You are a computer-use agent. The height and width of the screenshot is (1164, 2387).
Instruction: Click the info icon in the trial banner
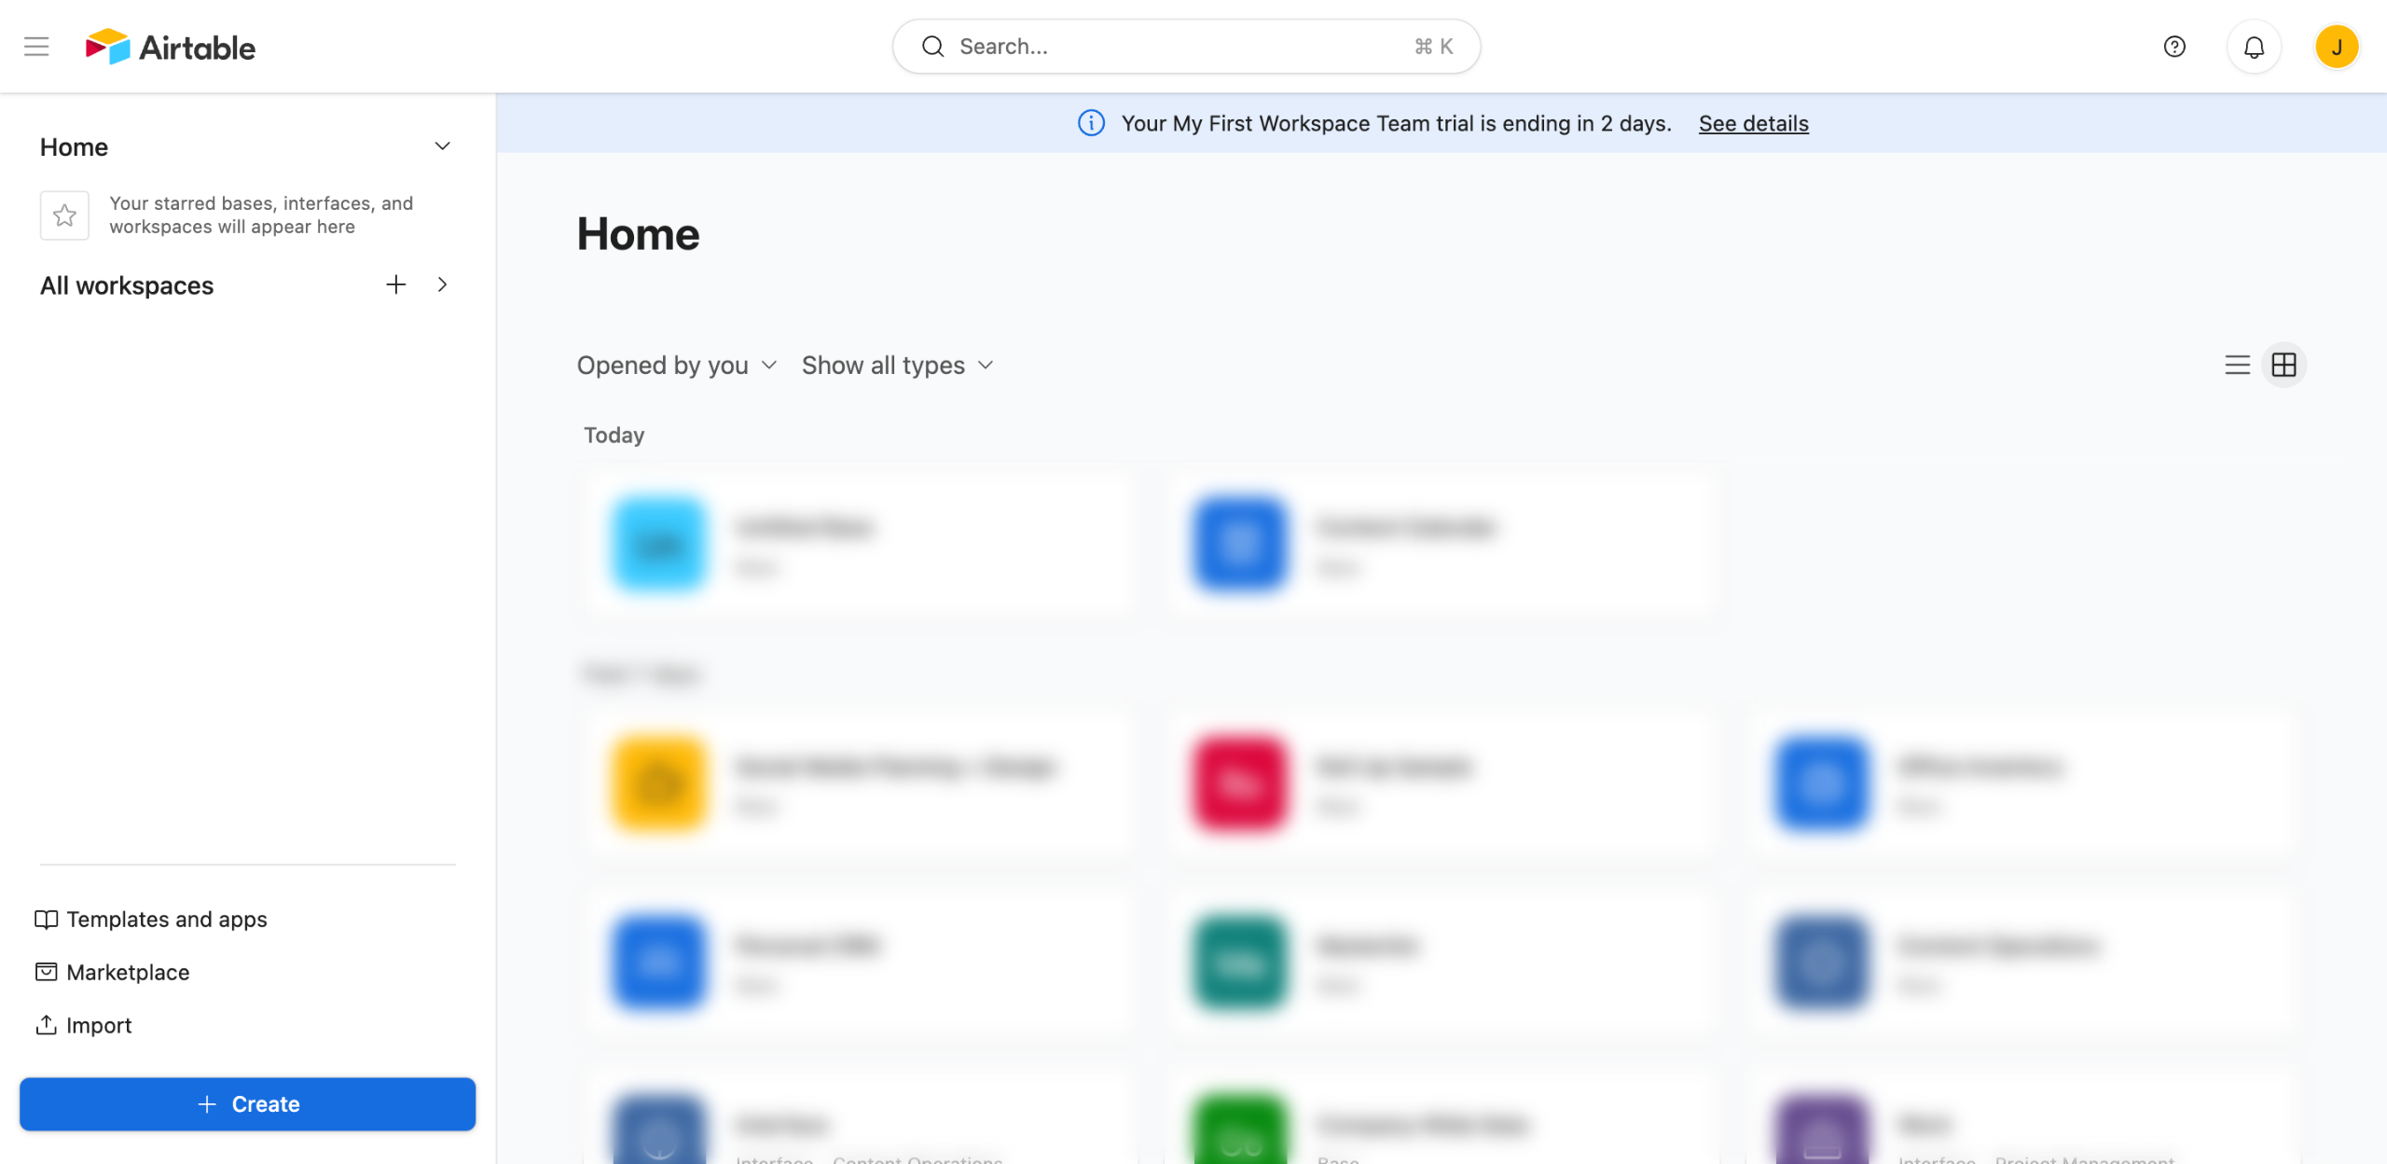tap(1091, 123)
